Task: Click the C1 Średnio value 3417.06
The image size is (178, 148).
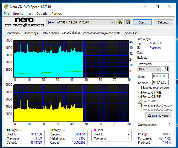Action: pos(36,134)
